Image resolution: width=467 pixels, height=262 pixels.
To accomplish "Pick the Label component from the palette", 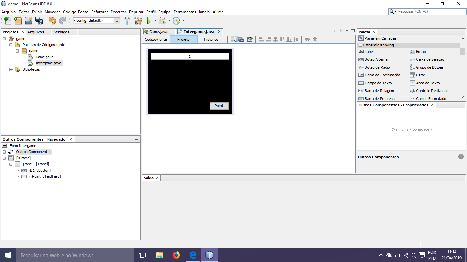I will 369,52.
